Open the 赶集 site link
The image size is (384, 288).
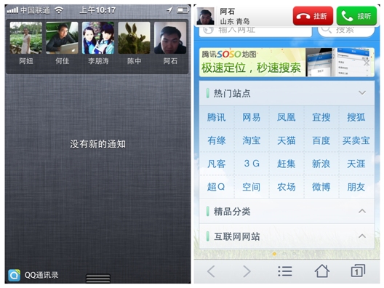coord(287,164)
